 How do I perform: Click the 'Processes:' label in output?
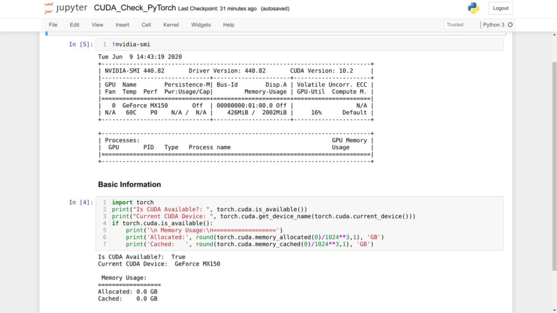(x=122, y=140)
